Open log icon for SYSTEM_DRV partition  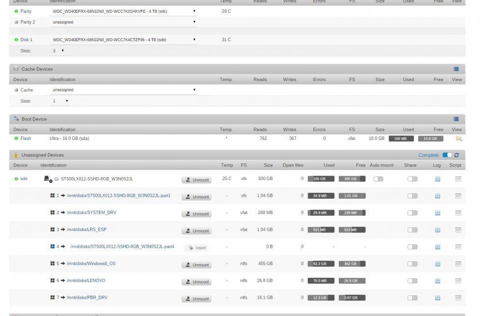pos(437,213)
